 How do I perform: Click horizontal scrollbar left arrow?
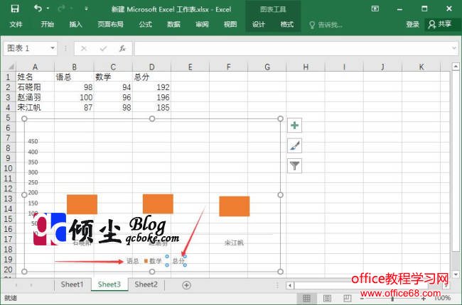coord(290,285)
